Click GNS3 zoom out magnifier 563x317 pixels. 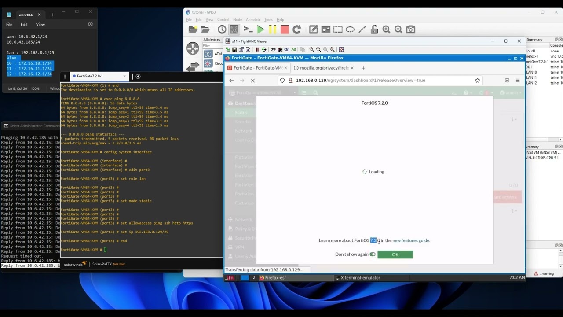pos(398,29)
